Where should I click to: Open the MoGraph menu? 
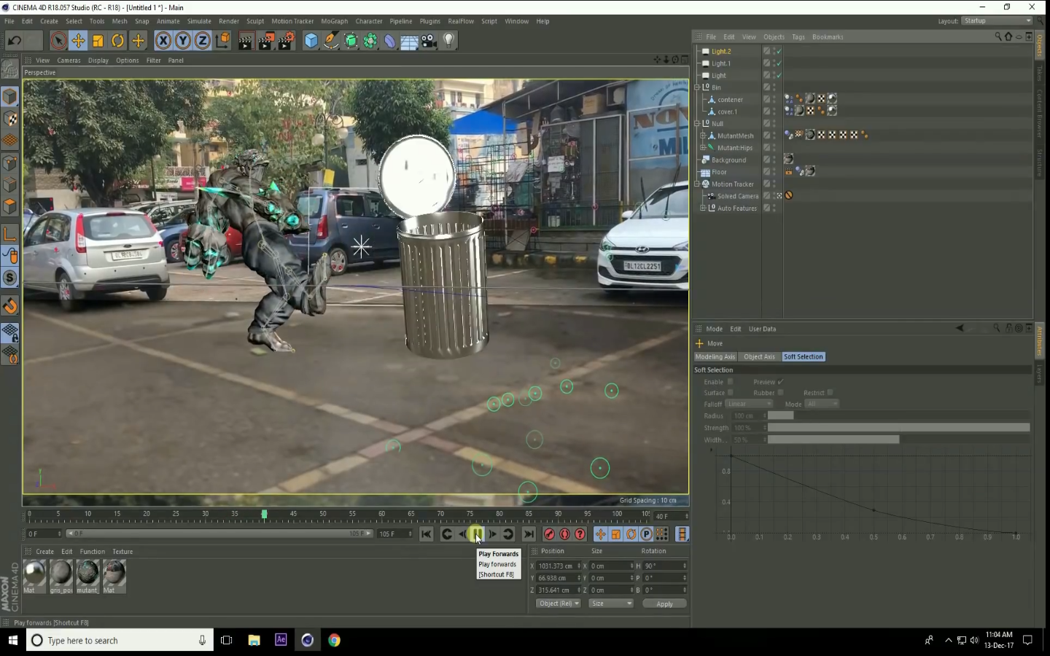[x=334, y=21]
